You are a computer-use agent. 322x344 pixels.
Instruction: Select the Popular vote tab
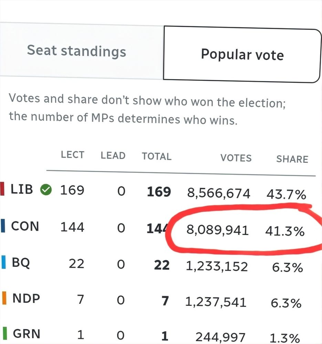(242, 54)
